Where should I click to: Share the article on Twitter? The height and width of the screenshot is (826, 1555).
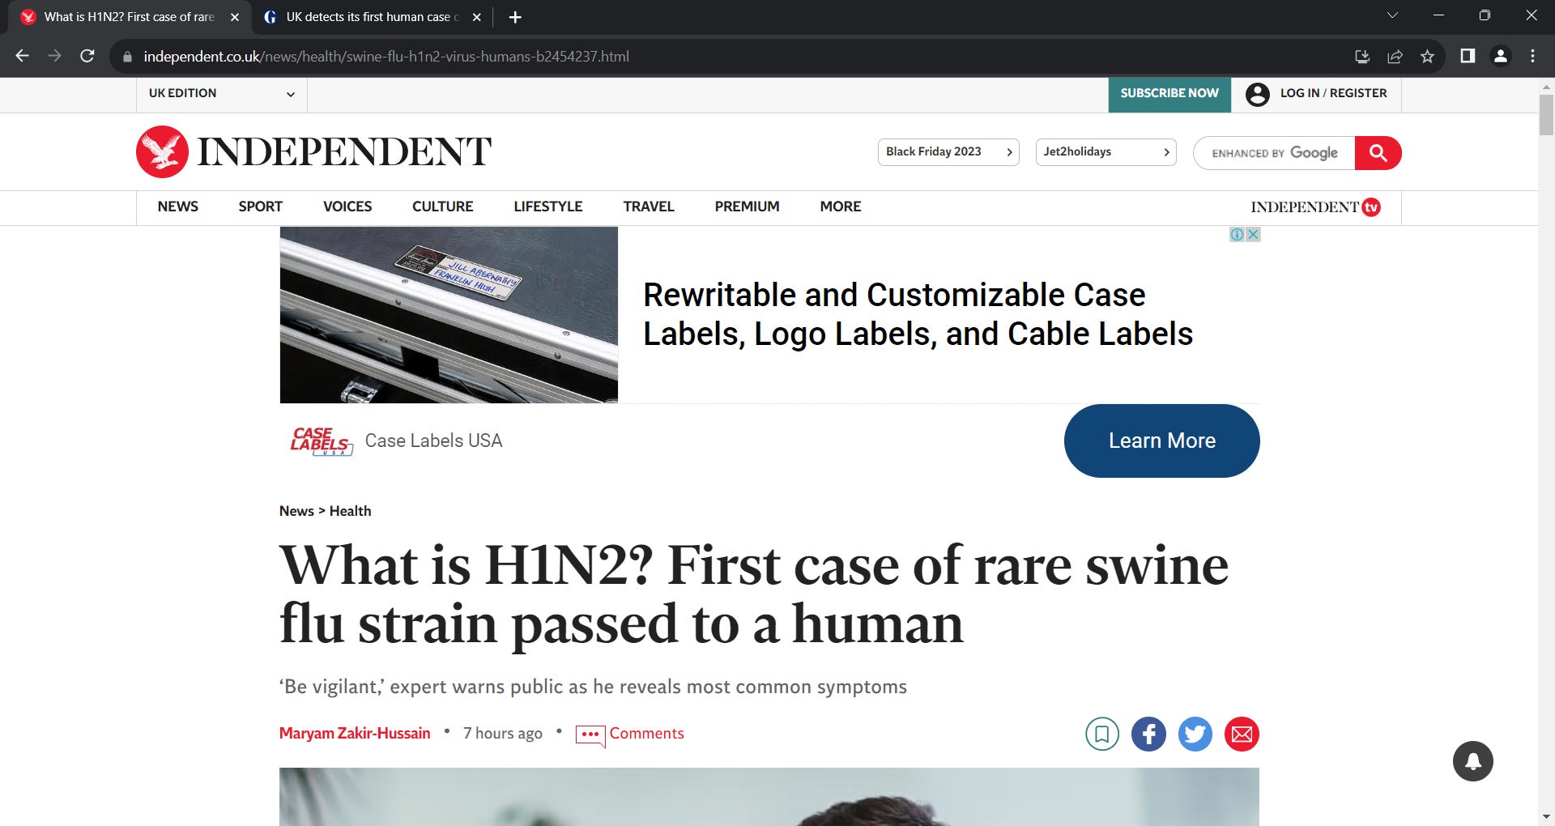tap(1195, 734)
